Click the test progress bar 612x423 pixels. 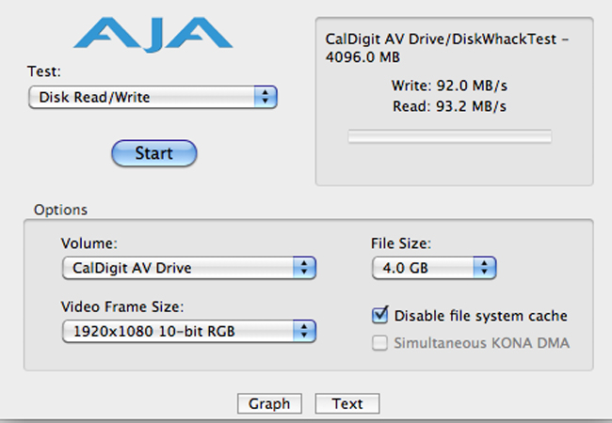(x=450, y=136)
